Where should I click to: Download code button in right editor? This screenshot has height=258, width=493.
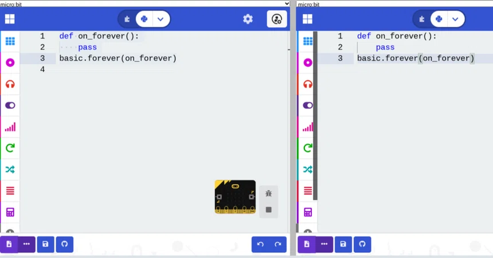click(x=307, y=244)
